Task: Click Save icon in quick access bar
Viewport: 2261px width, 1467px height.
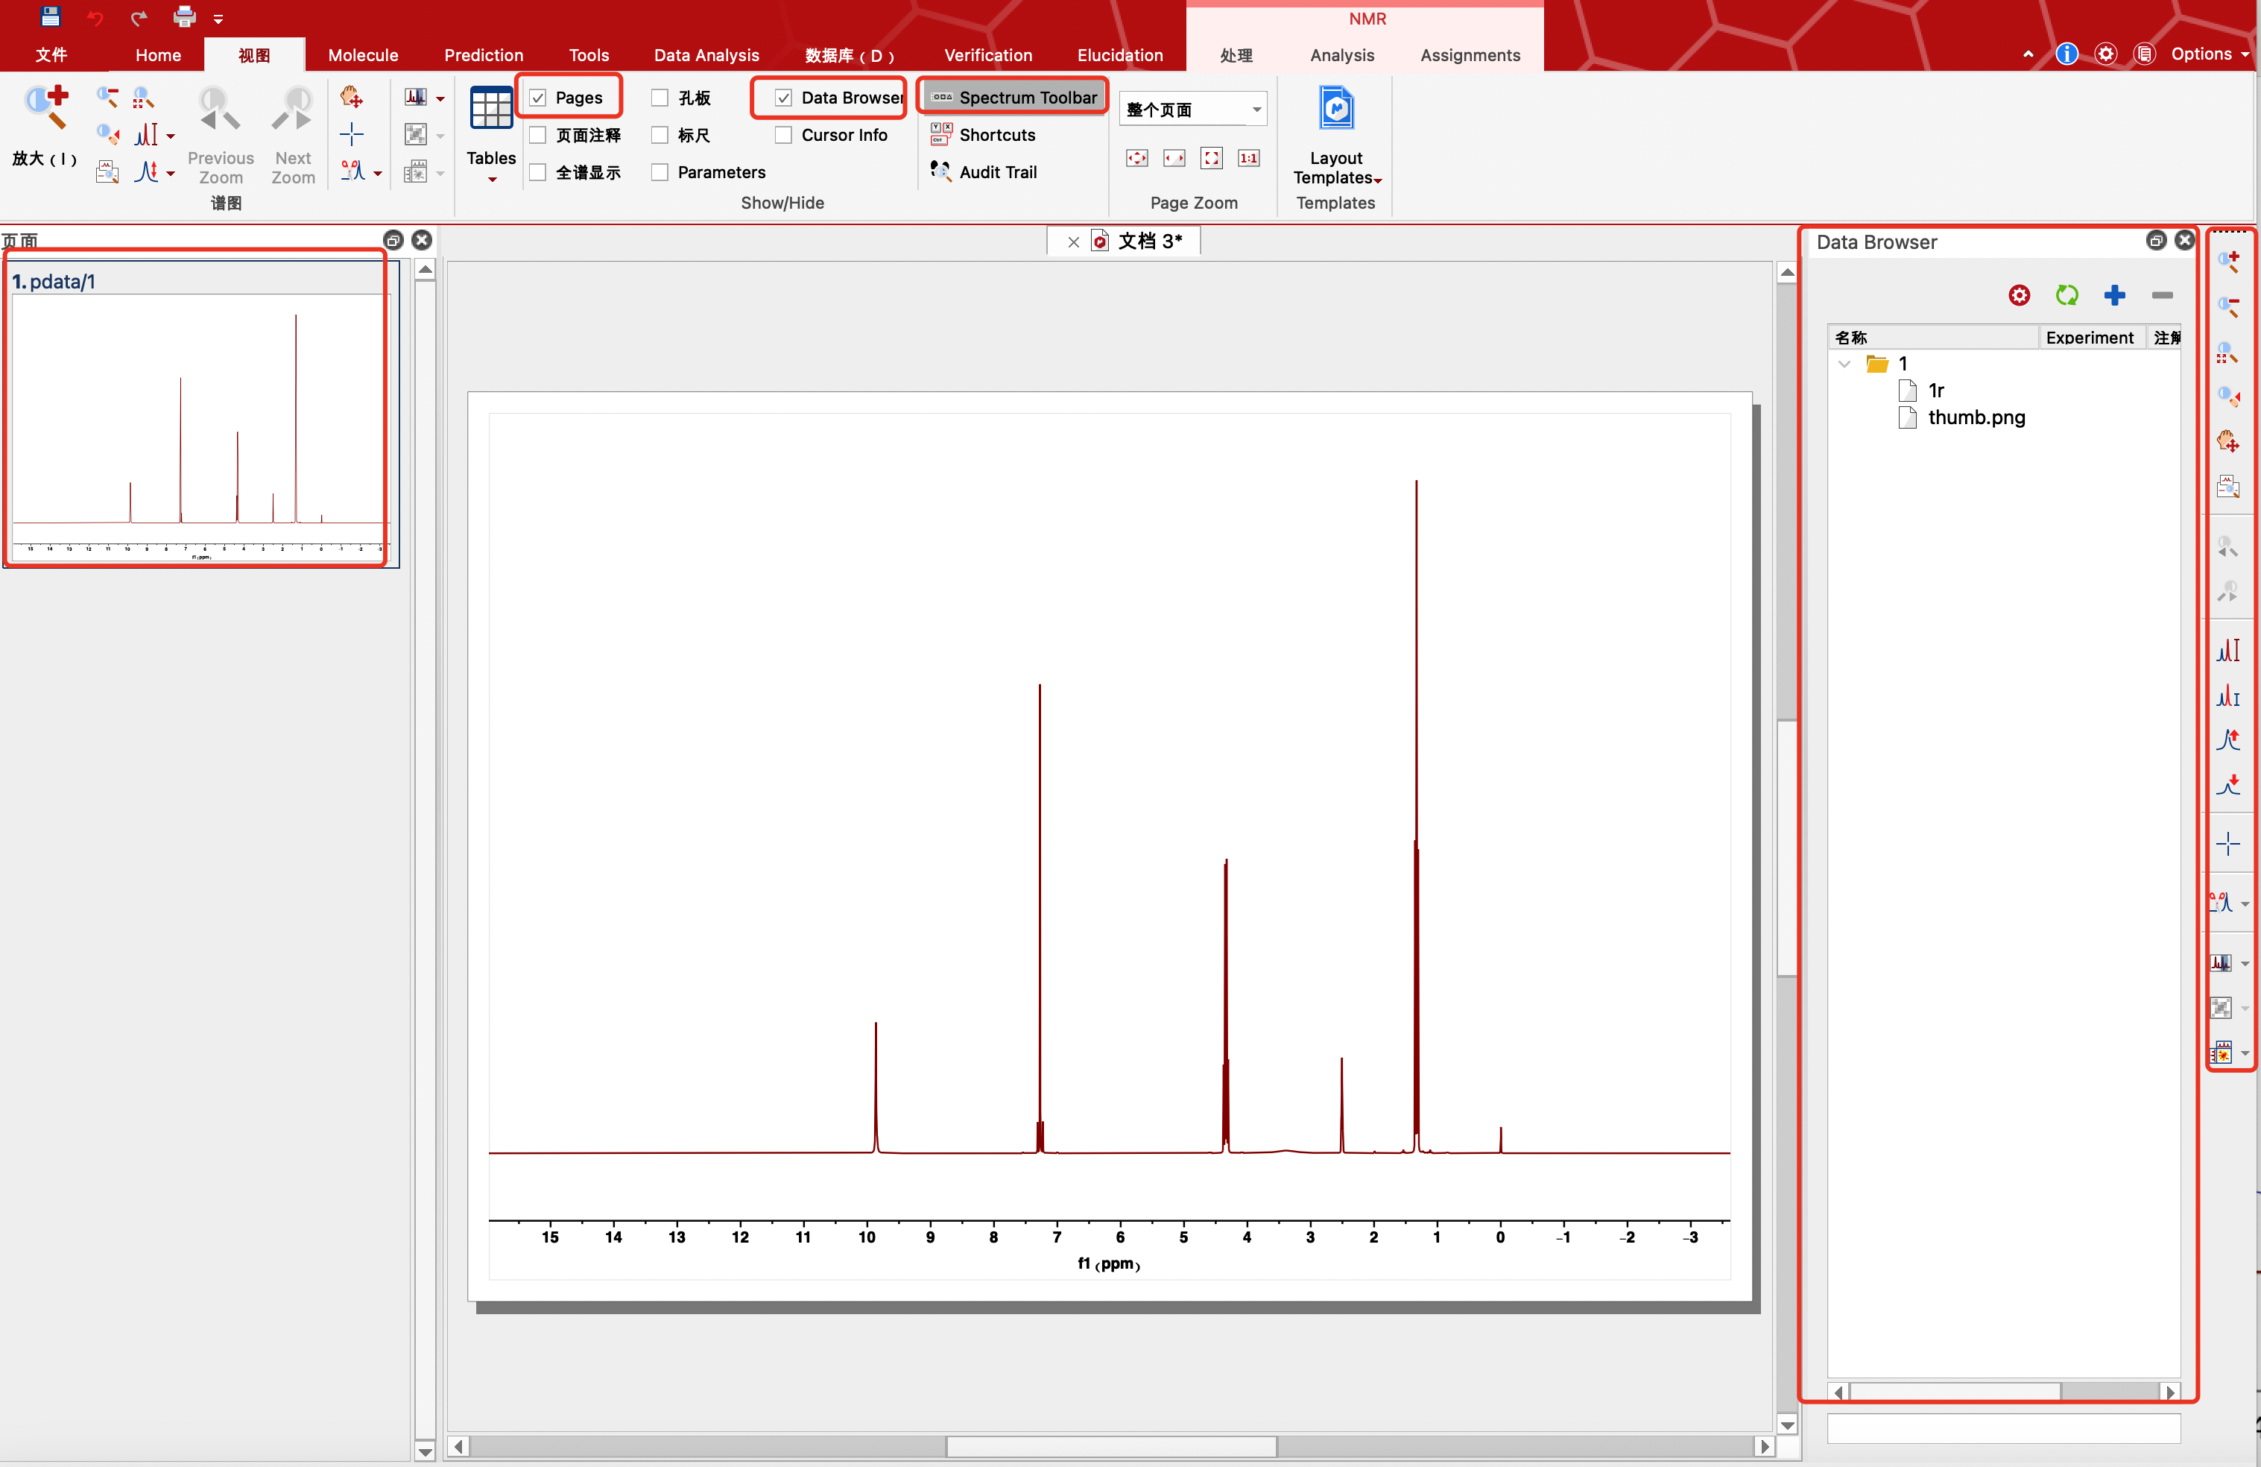Action: pos(49,17)
